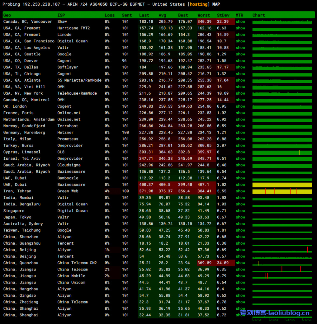Click the Avg column header
The height and width of the screenshot is (324, 317).
tap(162, 15)
